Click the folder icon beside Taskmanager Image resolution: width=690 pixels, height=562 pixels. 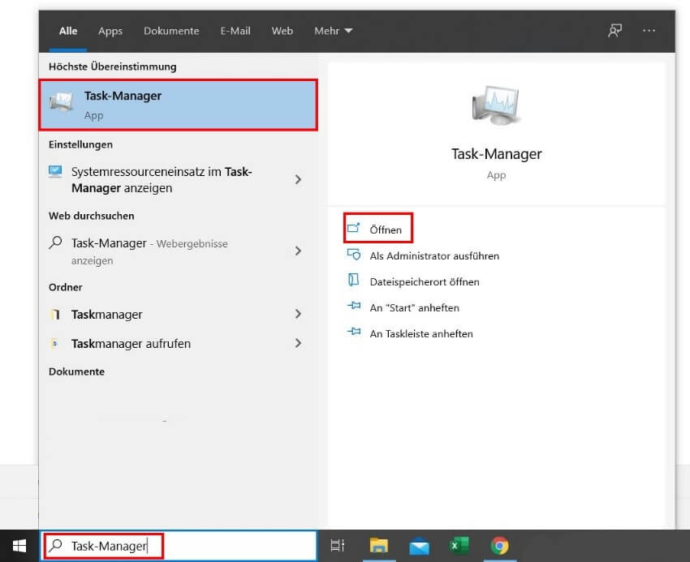(x=56, y=315)
